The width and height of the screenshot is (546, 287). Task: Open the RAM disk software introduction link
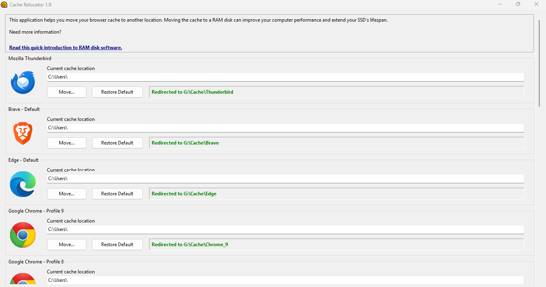tap(66, 47)
